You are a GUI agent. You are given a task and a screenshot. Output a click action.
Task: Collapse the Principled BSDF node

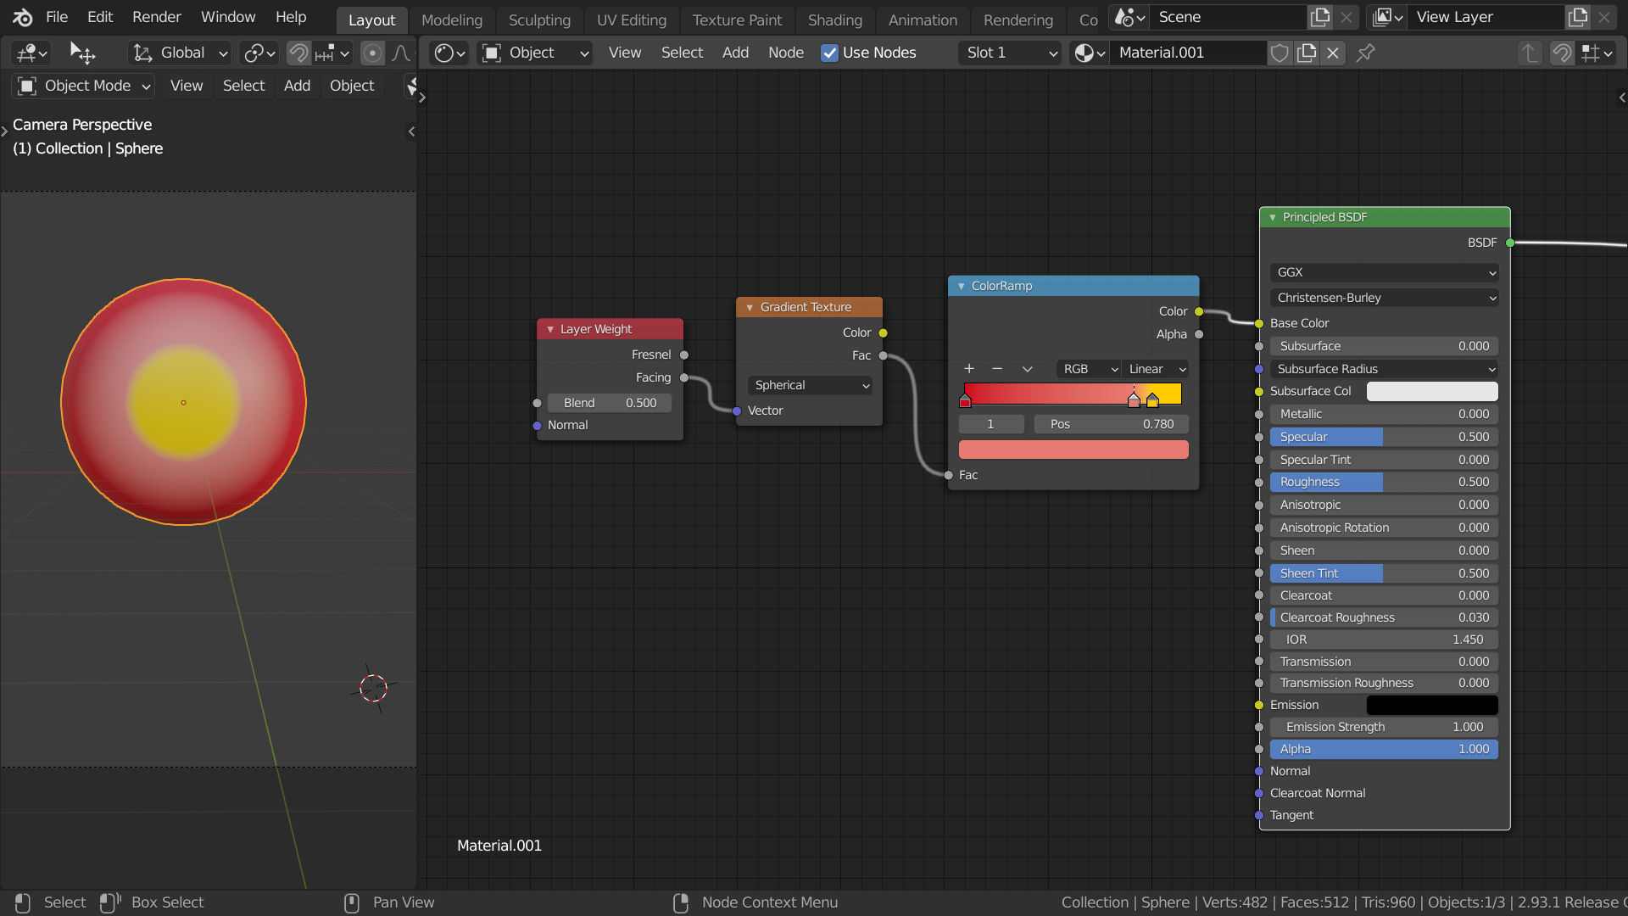(x=1272, y=217)
